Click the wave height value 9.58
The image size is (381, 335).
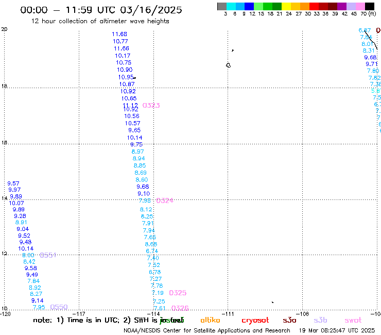(x=30, y=268)
